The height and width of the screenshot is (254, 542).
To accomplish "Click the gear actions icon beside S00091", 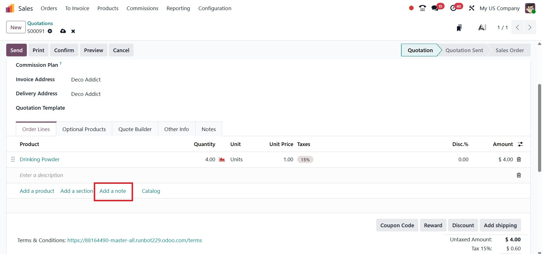I will (50, 31).
